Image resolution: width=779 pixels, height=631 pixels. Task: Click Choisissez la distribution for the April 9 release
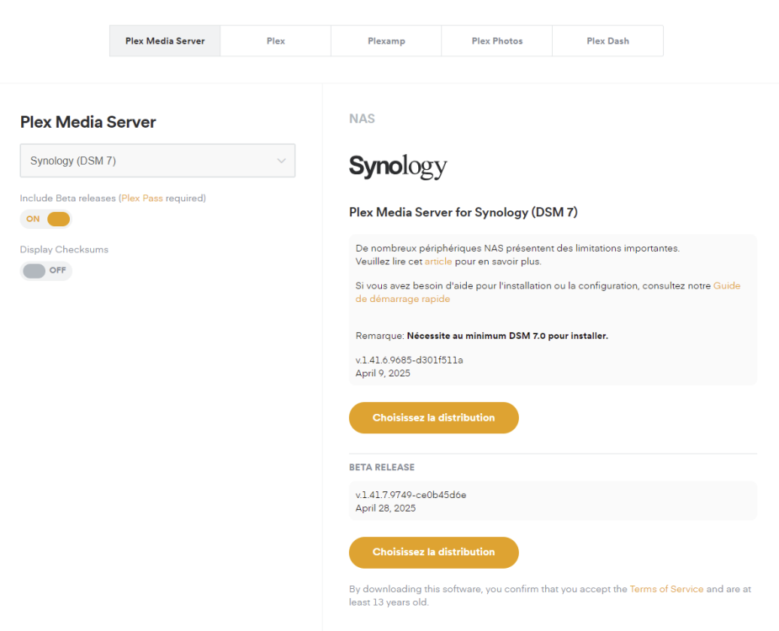tap(433, 417)
